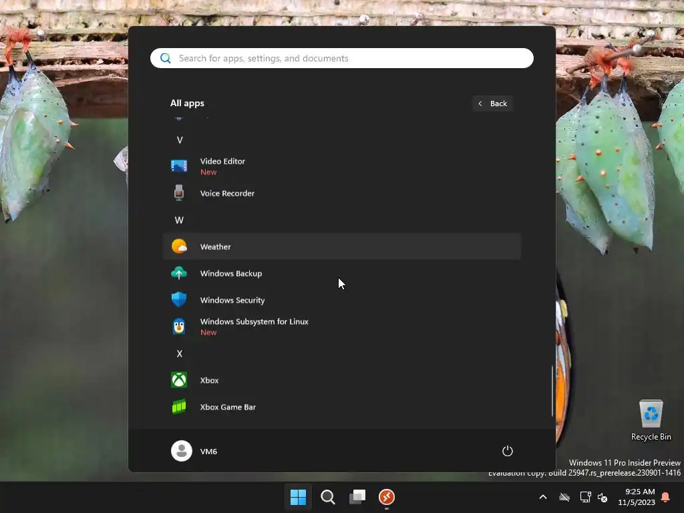684x513 pixels.
Task: Open the Video Editor app icon
Action: click(x=179, y=166)
